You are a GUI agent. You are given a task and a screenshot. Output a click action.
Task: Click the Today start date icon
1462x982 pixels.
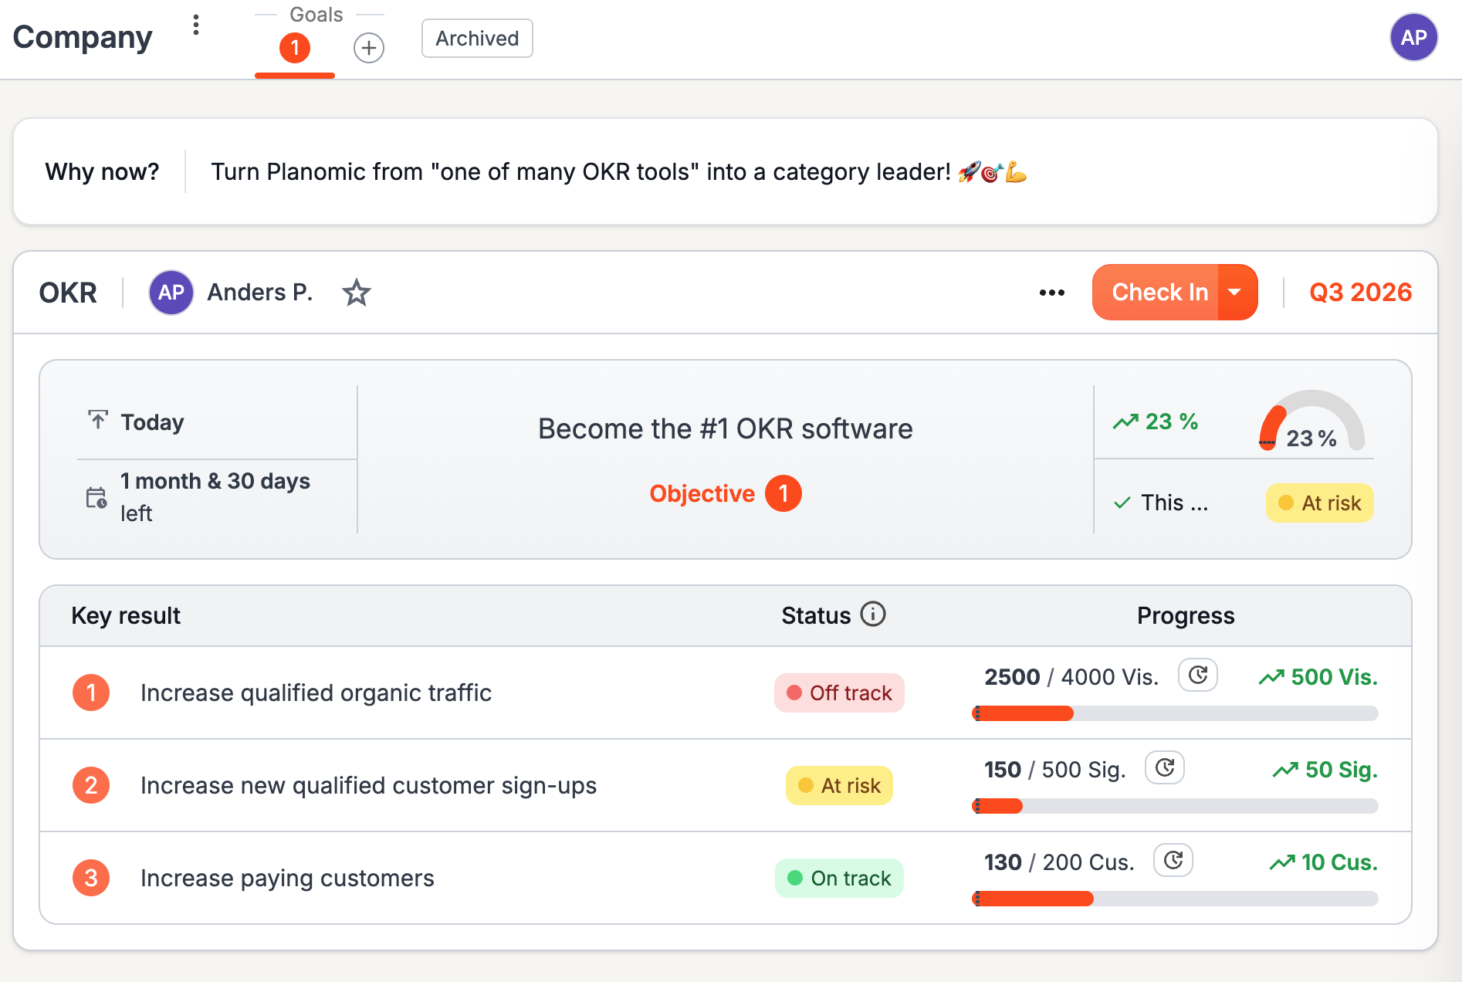(x=98, y=420)
